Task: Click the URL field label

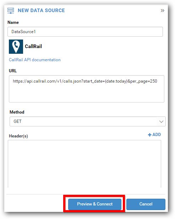Action: (x=13, y=71)
